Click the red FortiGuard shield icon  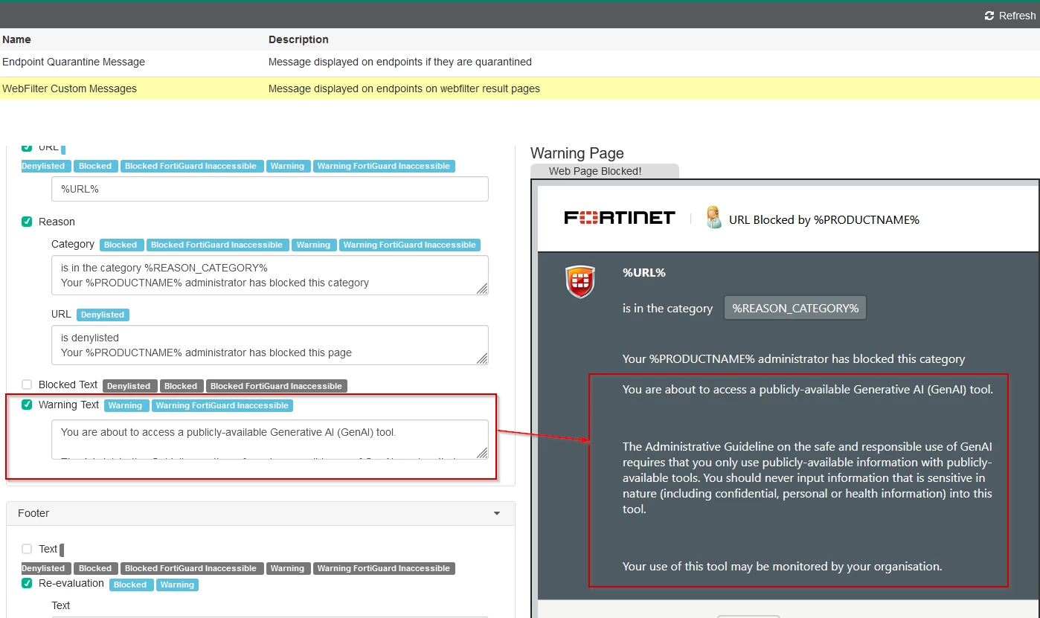tap(580, 283)
